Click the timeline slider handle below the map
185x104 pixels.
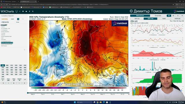[28, 93]
